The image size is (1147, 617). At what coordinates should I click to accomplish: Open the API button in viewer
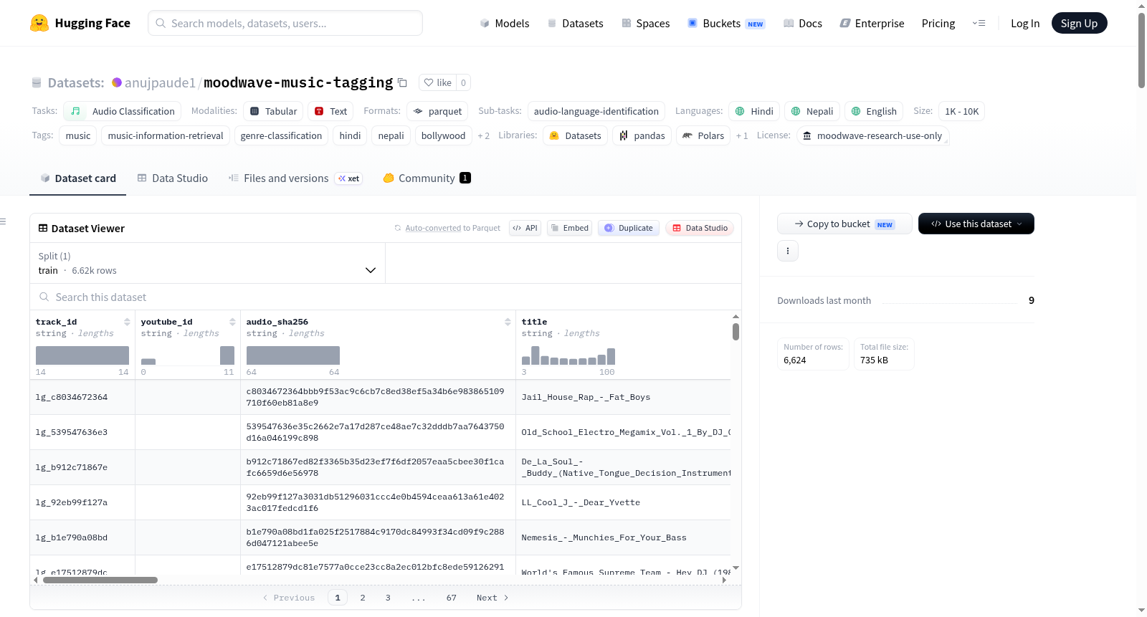click(525, 228)
